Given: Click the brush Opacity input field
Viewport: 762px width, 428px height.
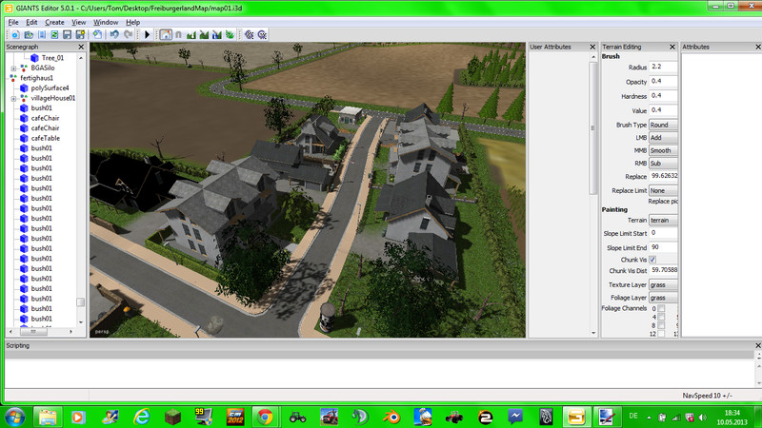Looking at the screenshot, I should (663, 82).
